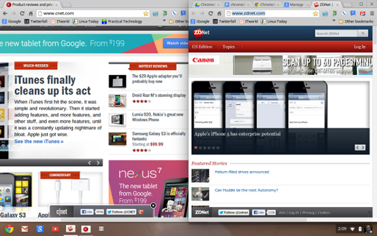The height and width of the screenshot is (236, 377).
Task: Advance ZDNet carousel with next arrow
Action: pos(363,147)
